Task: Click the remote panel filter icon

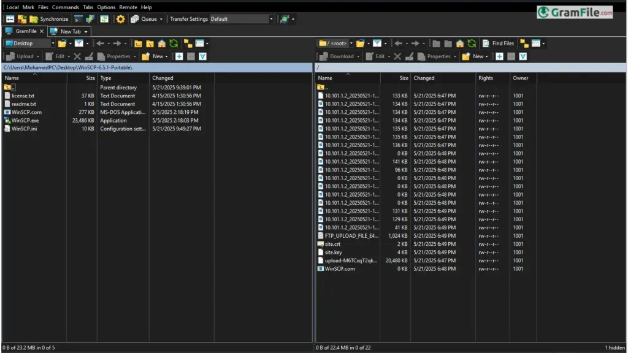Action: pos(377,44)
